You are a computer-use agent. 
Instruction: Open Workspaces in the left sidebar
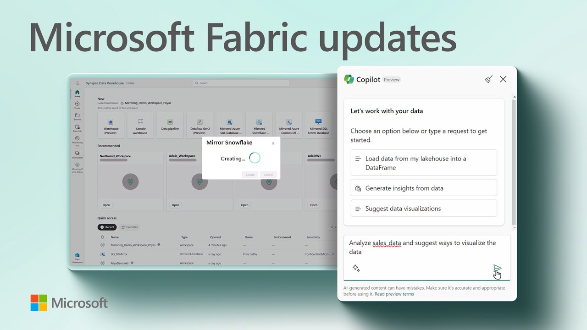coord(77,154)
